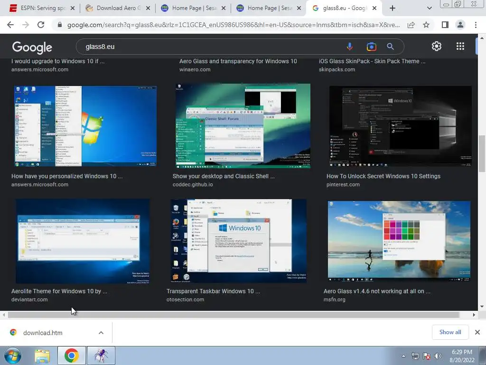Share this page via share icon

pyautogui.click(x=411, y=25)
